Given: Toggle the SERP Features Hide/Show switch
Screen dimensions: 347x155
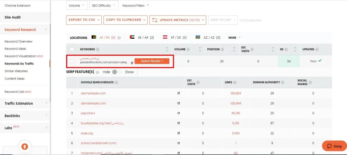Looking at the screenshot, I should 117,72.
